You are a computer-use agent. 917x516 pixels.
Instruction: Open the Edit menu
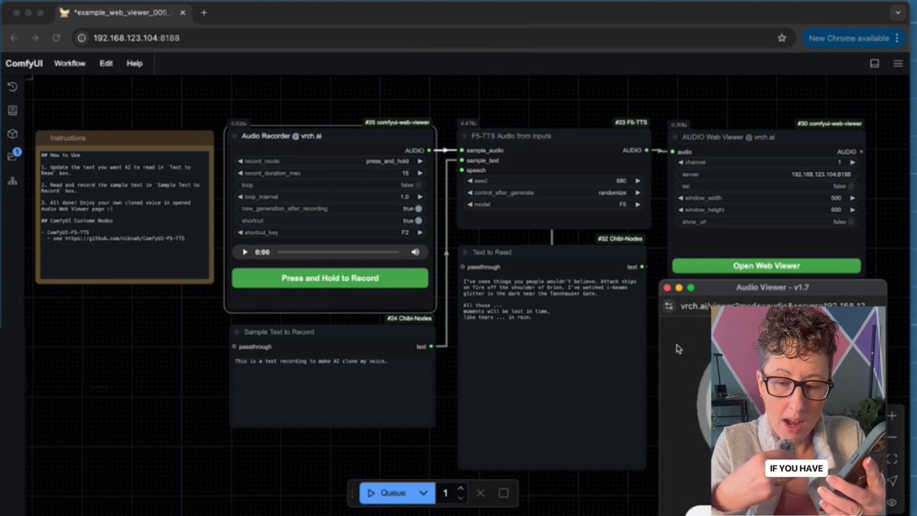(x=106, y=63)
